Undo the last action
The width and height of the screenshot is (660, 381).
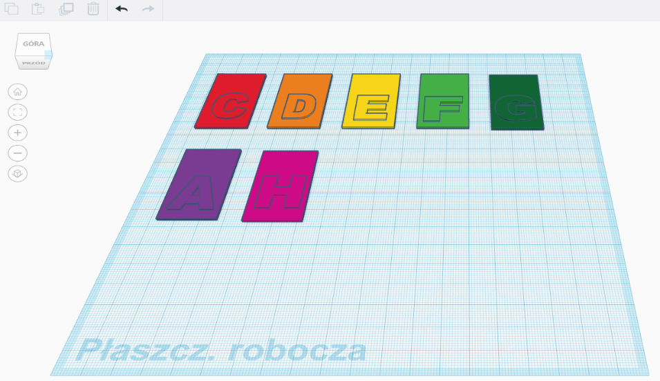coord(122,9)
